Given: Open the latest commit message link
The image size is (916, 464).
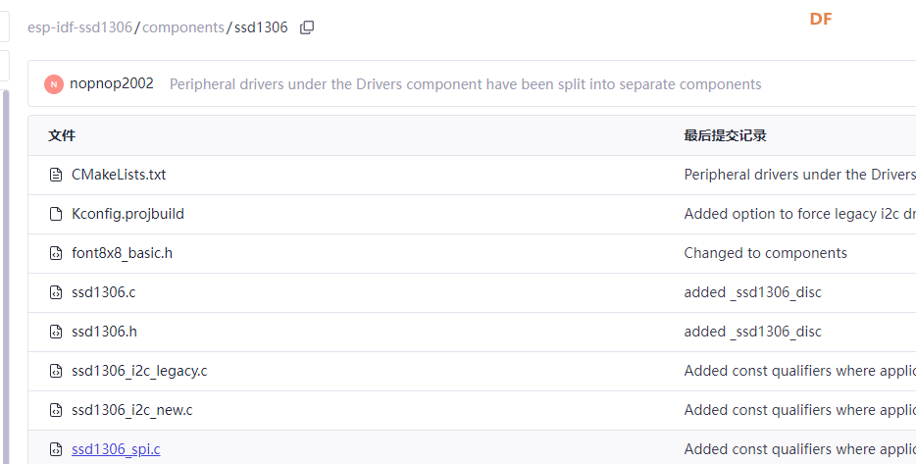Looking at the screenshot, I should coord(465,84).
